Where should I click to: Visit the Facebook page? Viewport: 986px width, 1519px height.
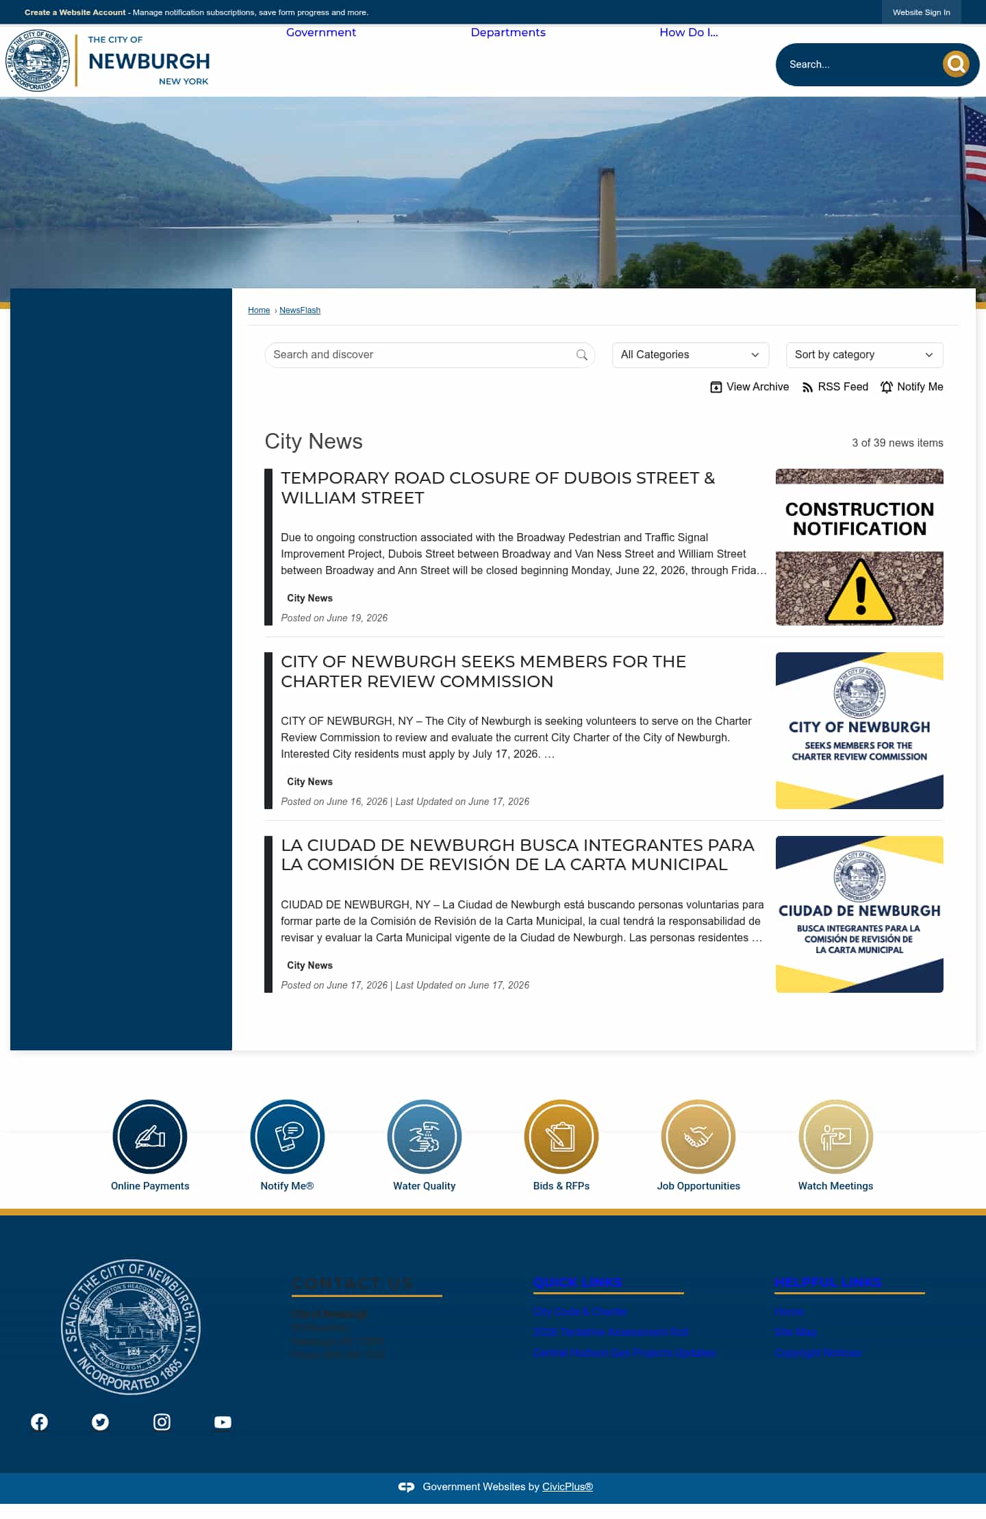(x=40, y=1422)
